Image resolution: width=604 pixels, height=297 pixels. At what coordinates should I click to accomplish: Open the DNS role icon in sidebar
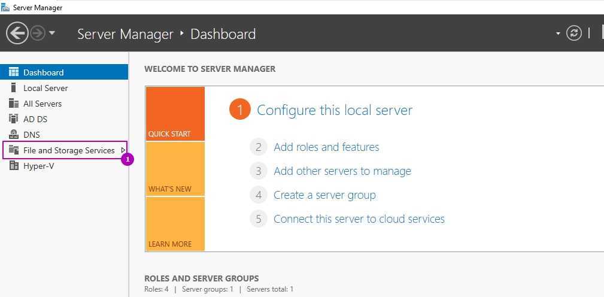pos(13,135)
